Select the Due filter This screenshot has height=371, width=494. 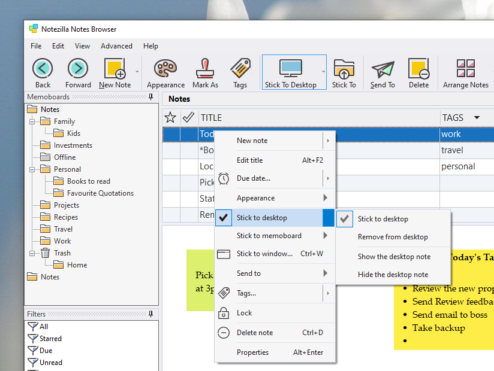(40, 350)
